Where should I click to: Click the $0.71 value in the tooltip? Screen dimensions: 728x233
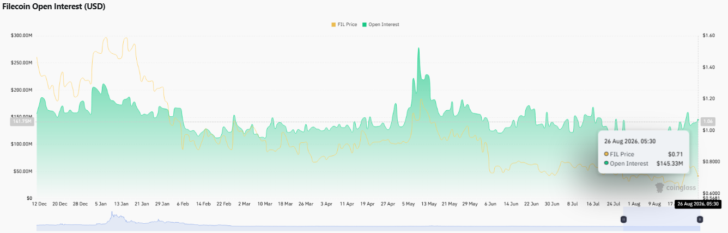(676, 154)
